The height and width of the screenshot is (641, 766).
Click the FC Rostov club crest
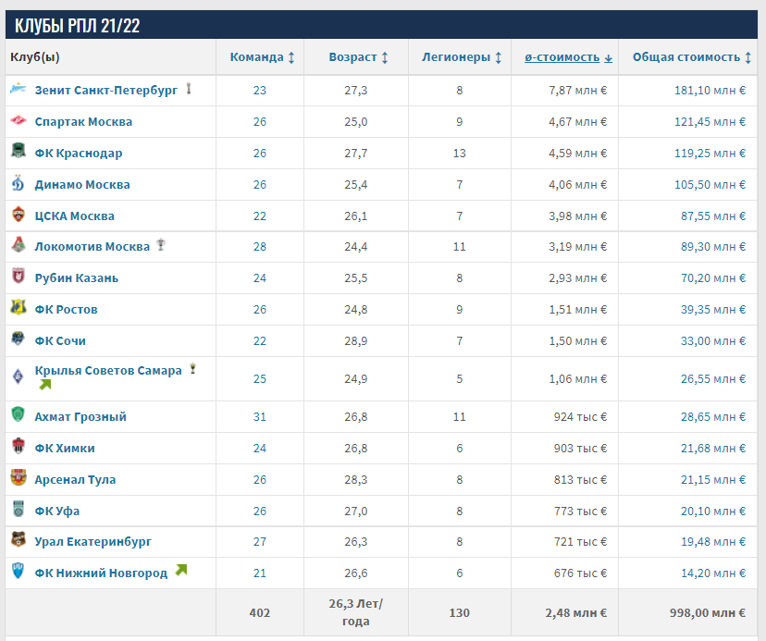point(19,307)
